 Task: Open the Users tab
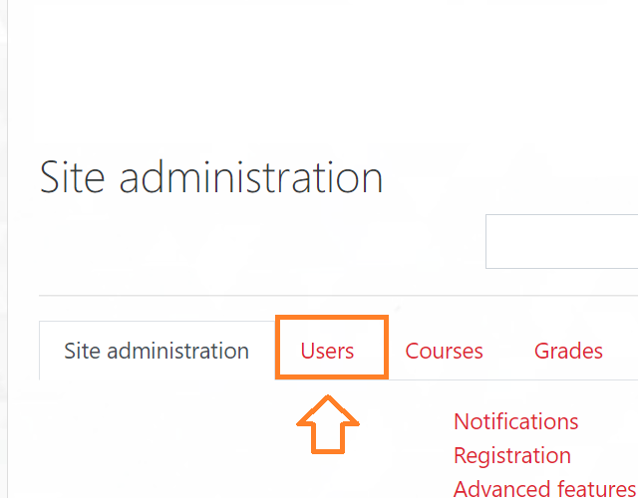(332, 348)
